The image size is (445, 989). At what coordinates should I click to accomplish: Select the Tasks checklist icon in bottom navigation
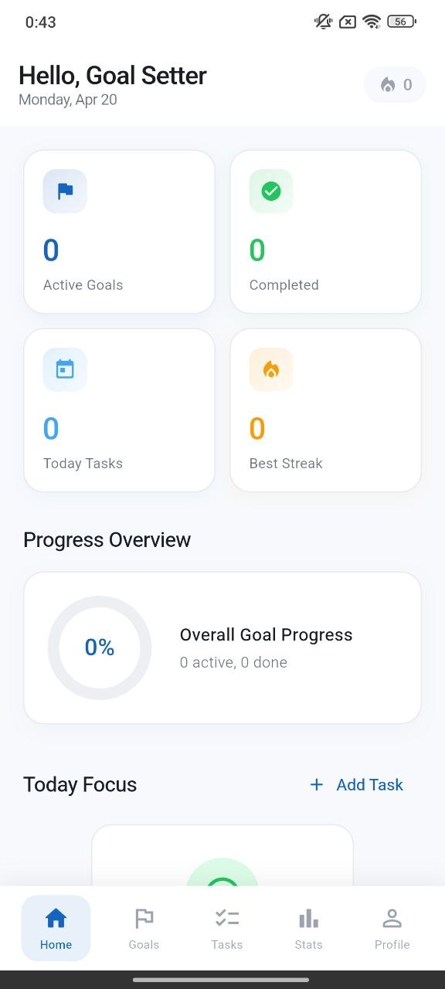coord(226,918)
